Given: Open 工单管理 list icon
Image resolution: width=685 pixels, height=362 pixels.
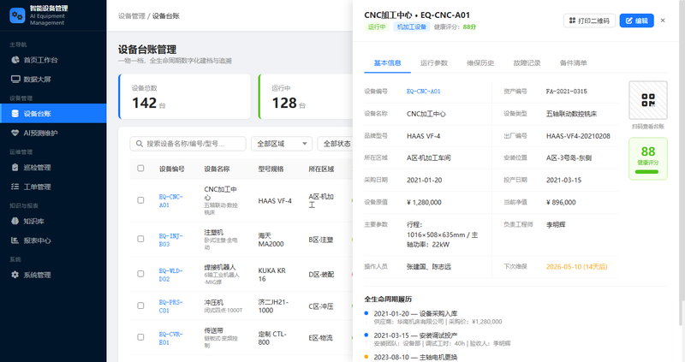Looking at the screenshot, I should click(x=15, y=187).
